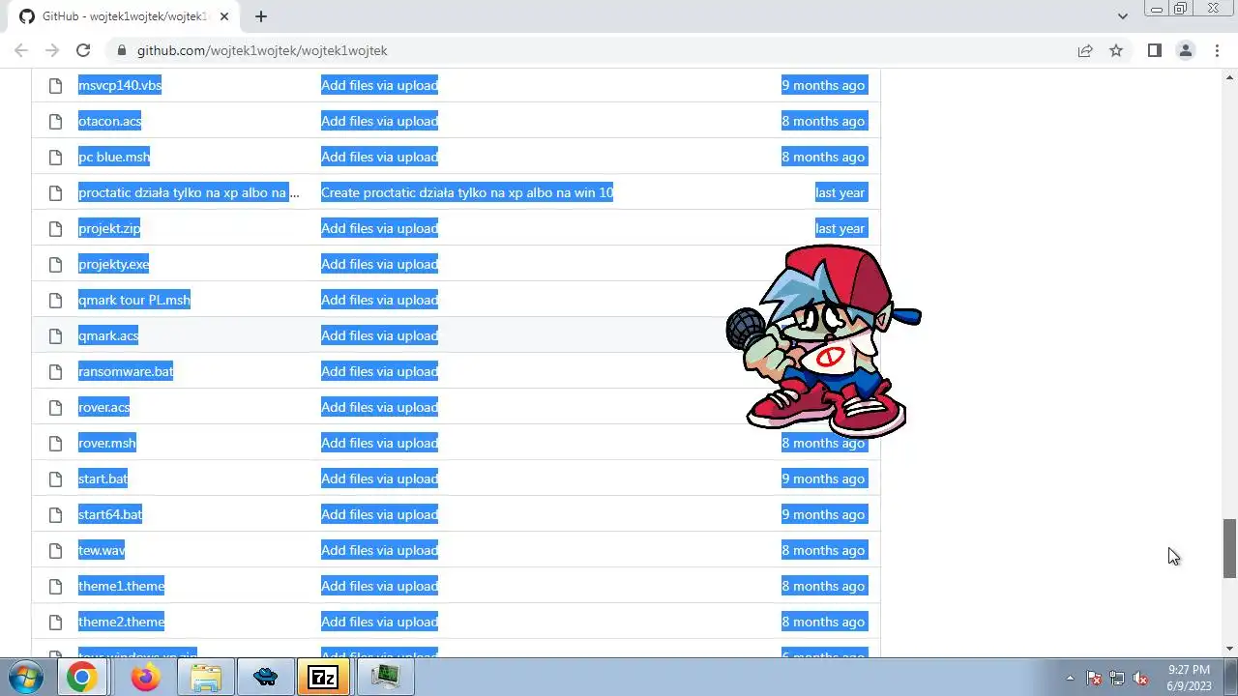Click the share page icon in address bar

1085,50
